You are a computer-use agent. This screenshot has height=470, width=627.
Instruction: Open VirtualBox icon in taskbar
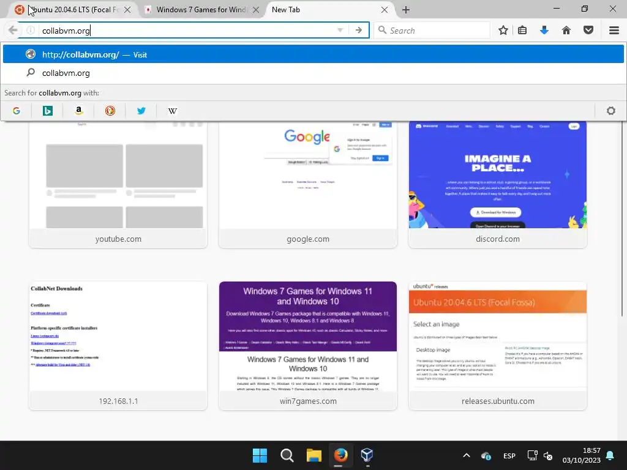pos(367,455)
